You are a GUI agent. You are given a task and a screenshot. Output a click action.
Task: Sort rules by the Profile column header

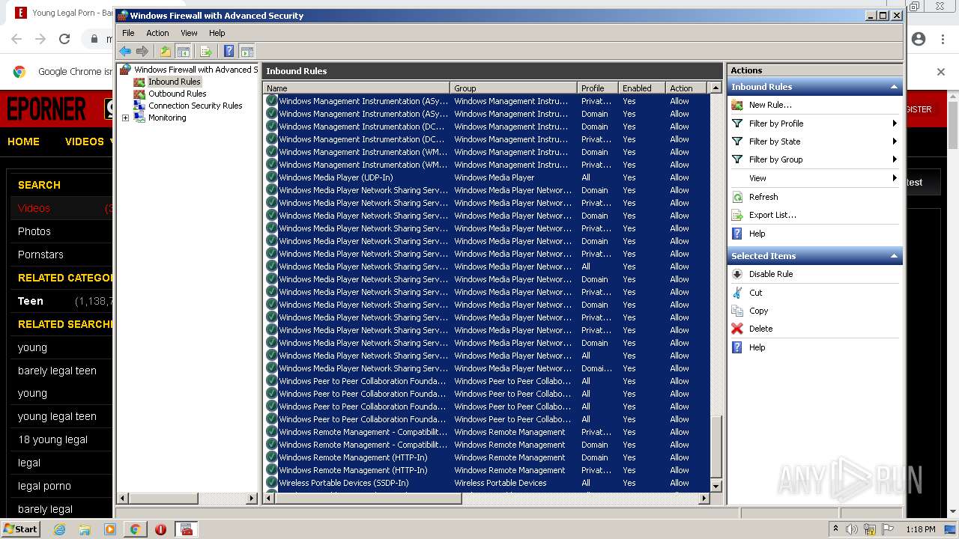tap(597, 88)
